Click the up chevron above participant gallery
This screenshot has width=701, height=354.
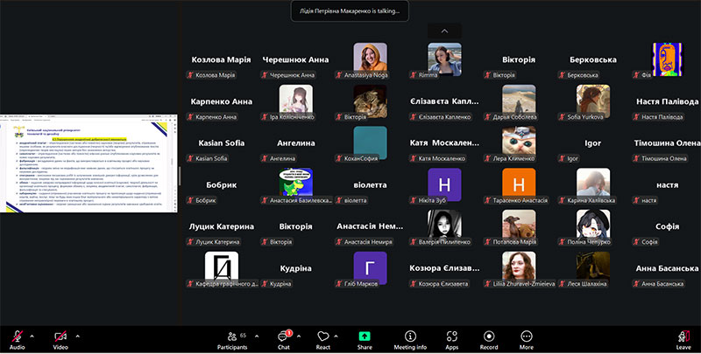tap(444, 31)
